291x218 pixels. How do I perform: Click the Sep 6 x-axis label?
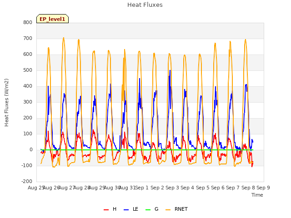point(218,188)
